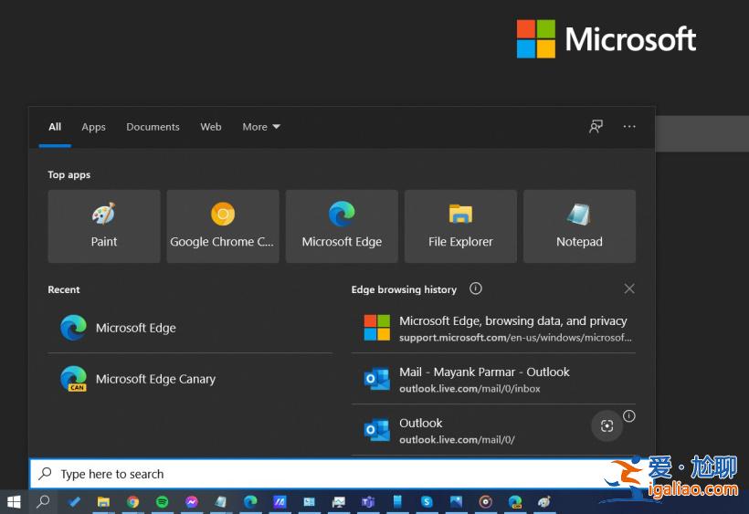Open Photos app in taskbar
749x514 pixels.
(x=456, y=501)
